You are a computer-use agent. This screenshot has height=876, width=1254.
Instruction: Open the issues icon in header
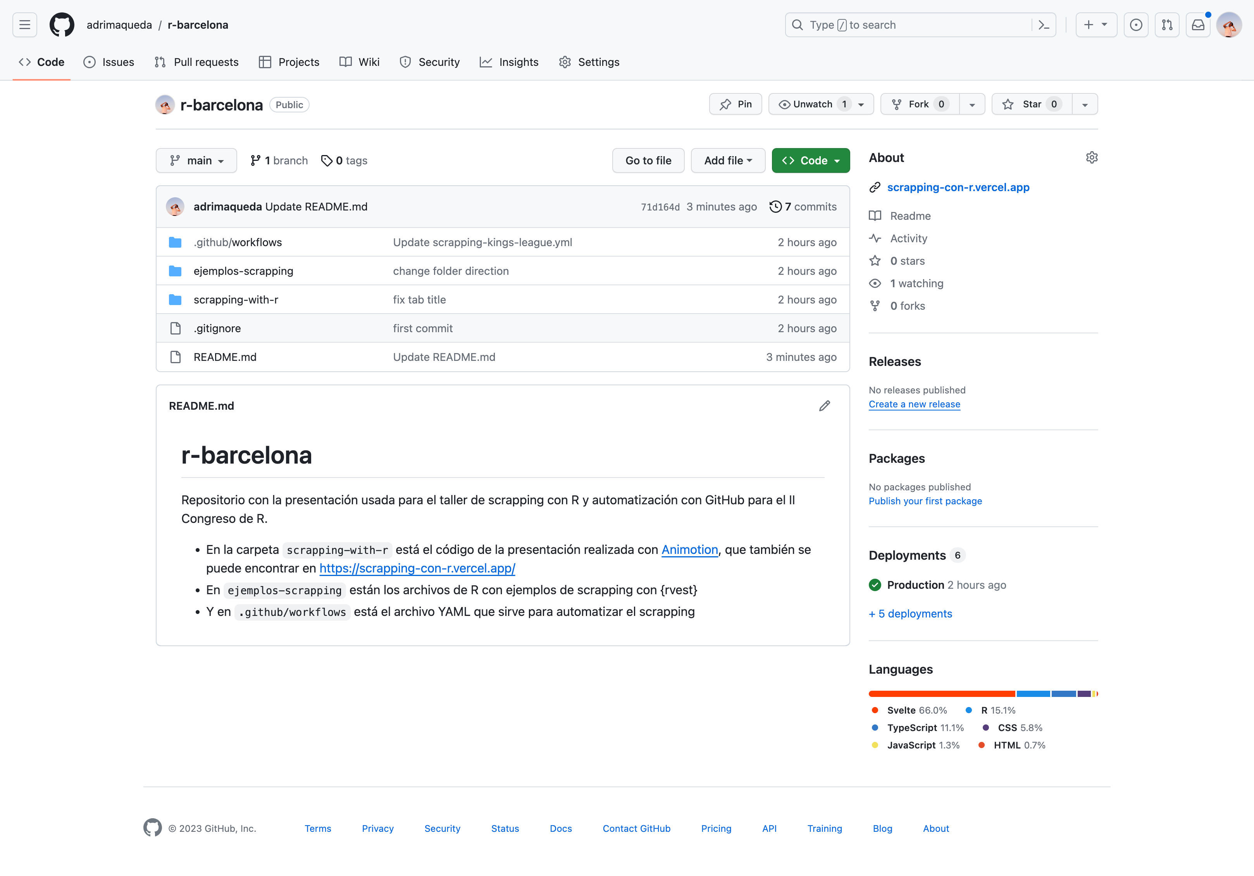[x=1136, y=24]
